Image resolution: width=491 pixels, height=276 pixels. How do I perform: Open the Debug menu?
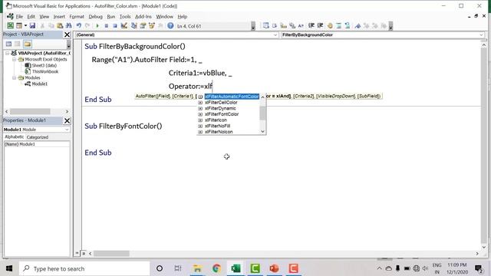pos(95,17)
